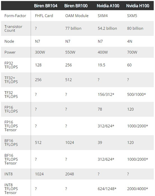155x196 pixels.
Task: Click the 77 billion transistor cell
Action: 73,28
